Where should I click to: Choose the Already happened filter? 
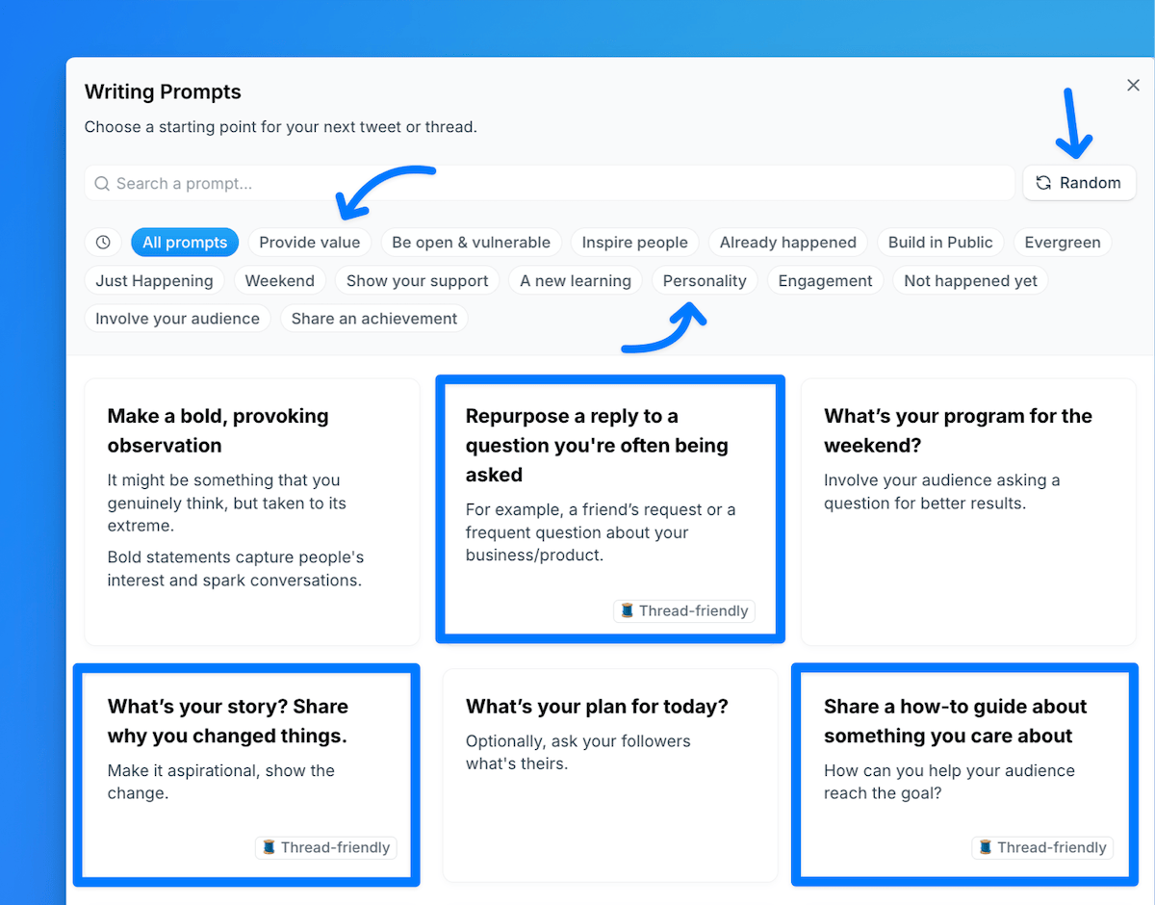787,243
